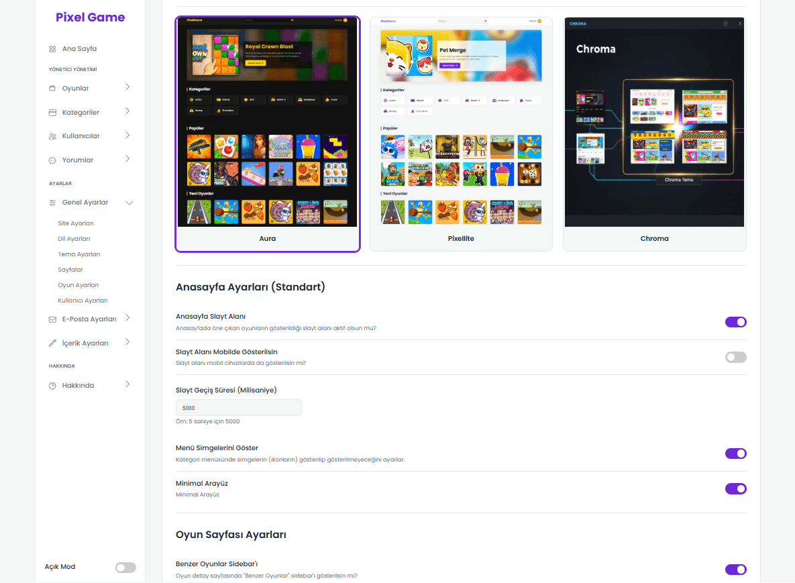Open the Kategoriler menu label

pyautogui.click(x=81, y=113)
